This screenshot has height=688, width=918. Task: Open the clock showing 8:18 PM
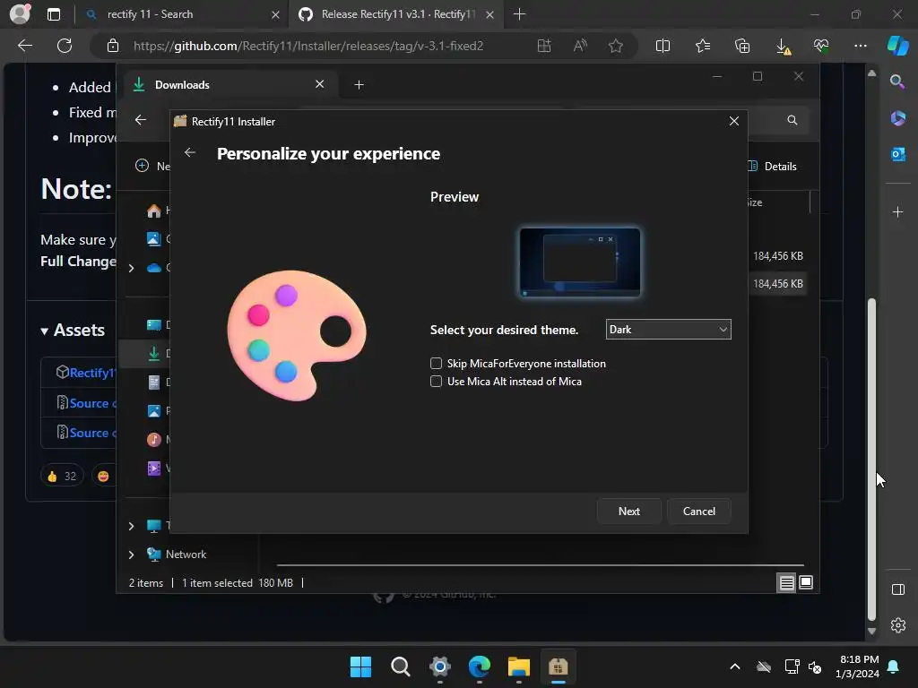(859, 666)
